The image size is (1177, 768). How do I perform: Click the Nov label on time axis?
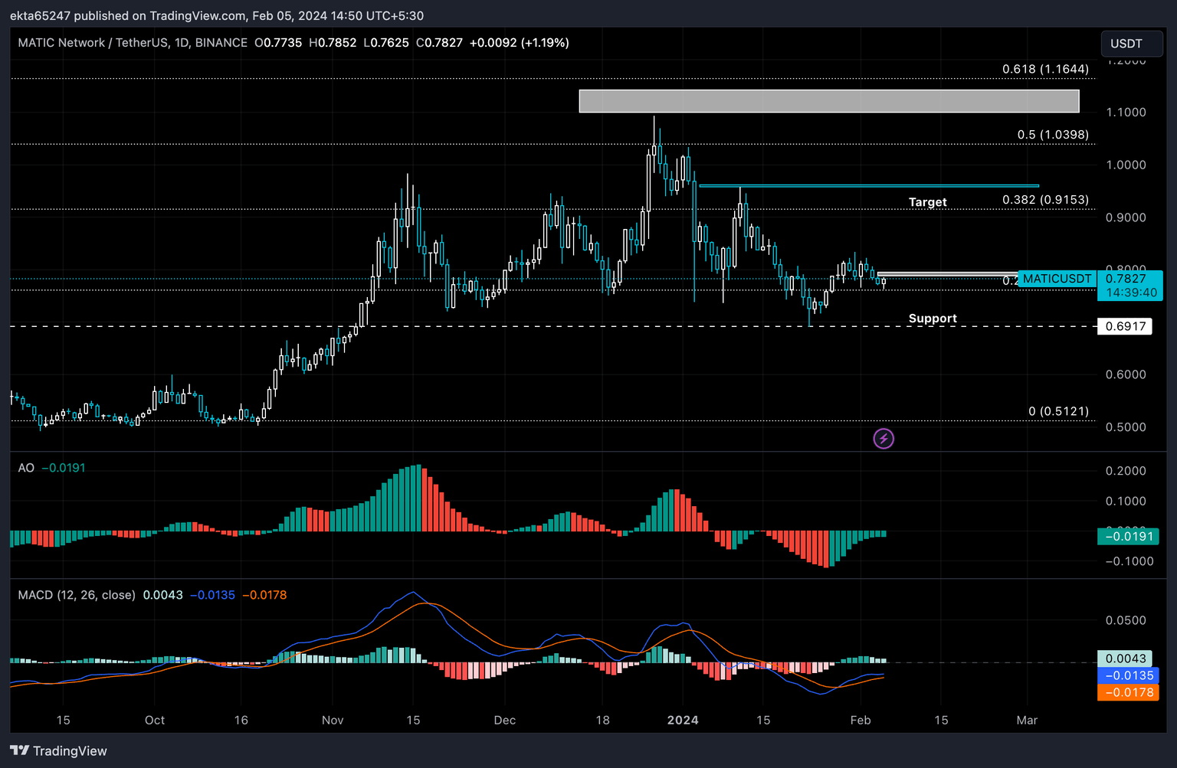(x=333, y=720)
